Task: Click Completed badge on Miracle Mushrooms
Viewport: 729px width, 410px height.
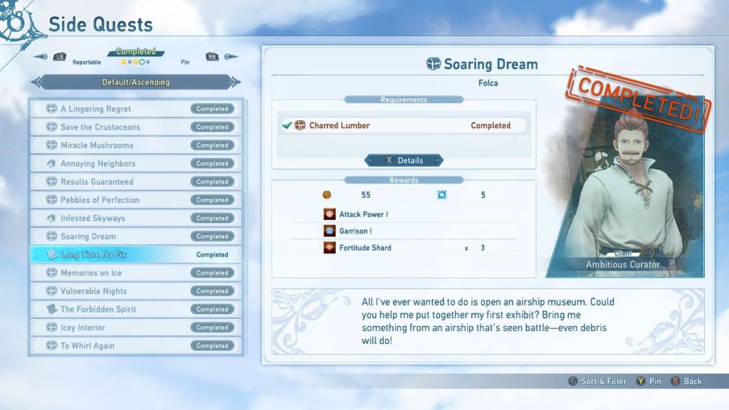Action: (212, 145)
